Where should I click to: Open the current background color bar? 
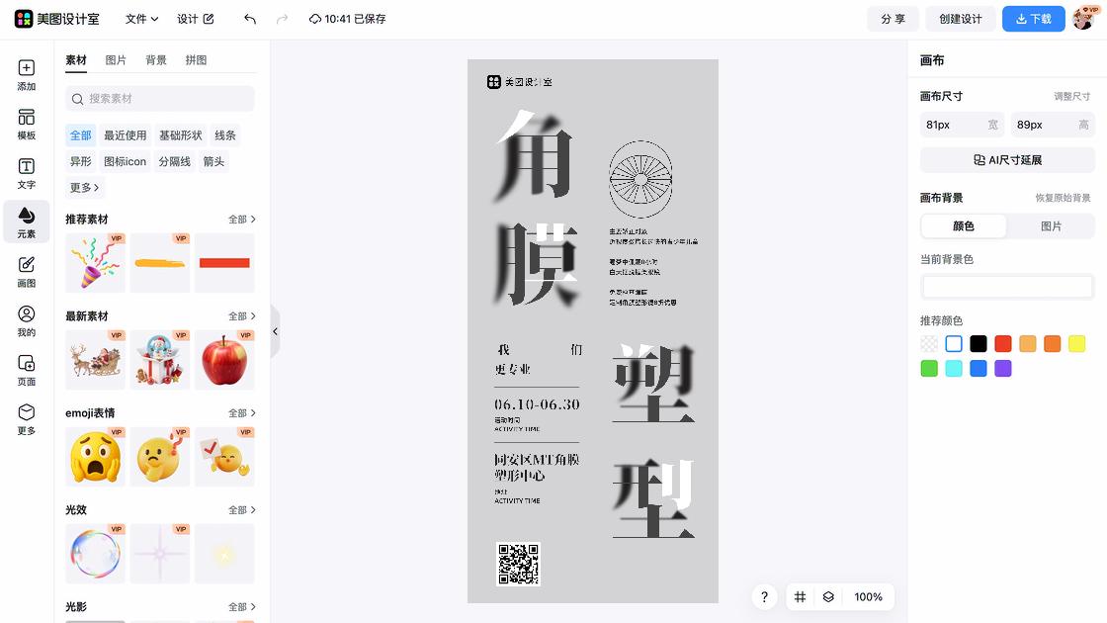(1007, 287)
